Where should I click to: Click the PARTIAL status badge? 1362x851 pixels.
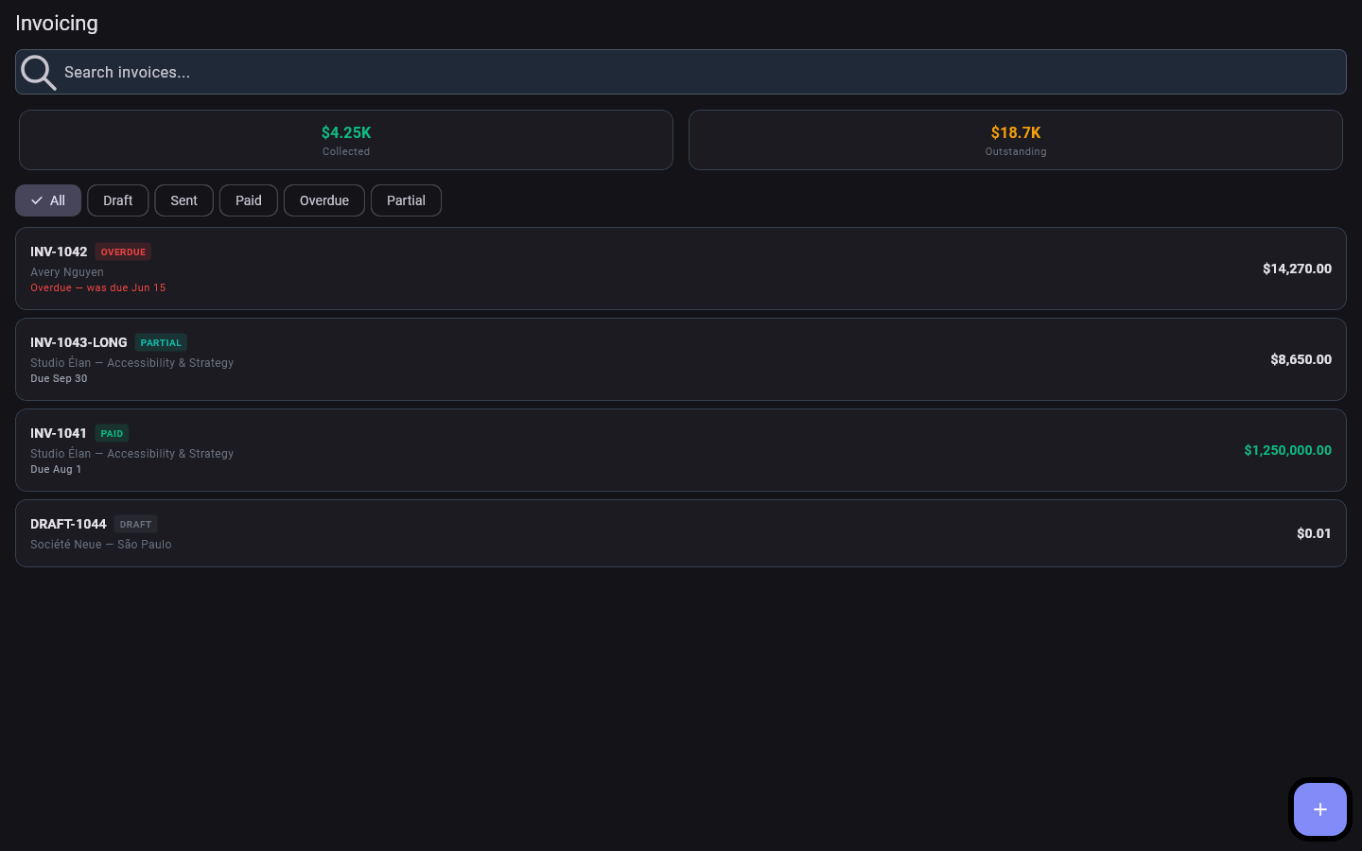coord(161,342)
